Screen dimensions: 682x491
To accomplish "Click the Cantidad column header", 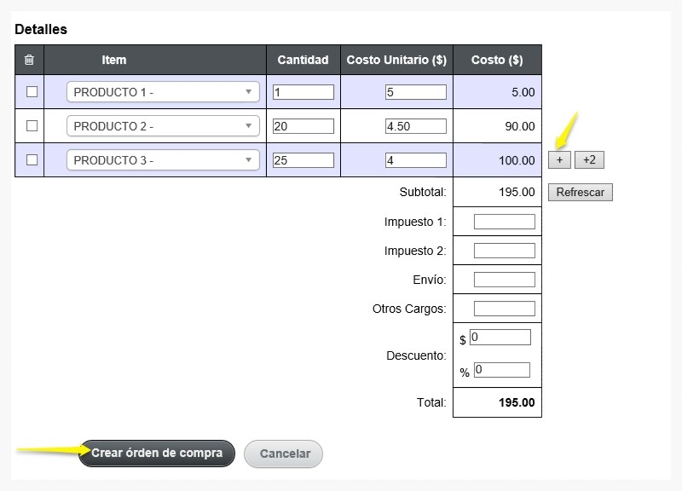I will pos(303,60).
